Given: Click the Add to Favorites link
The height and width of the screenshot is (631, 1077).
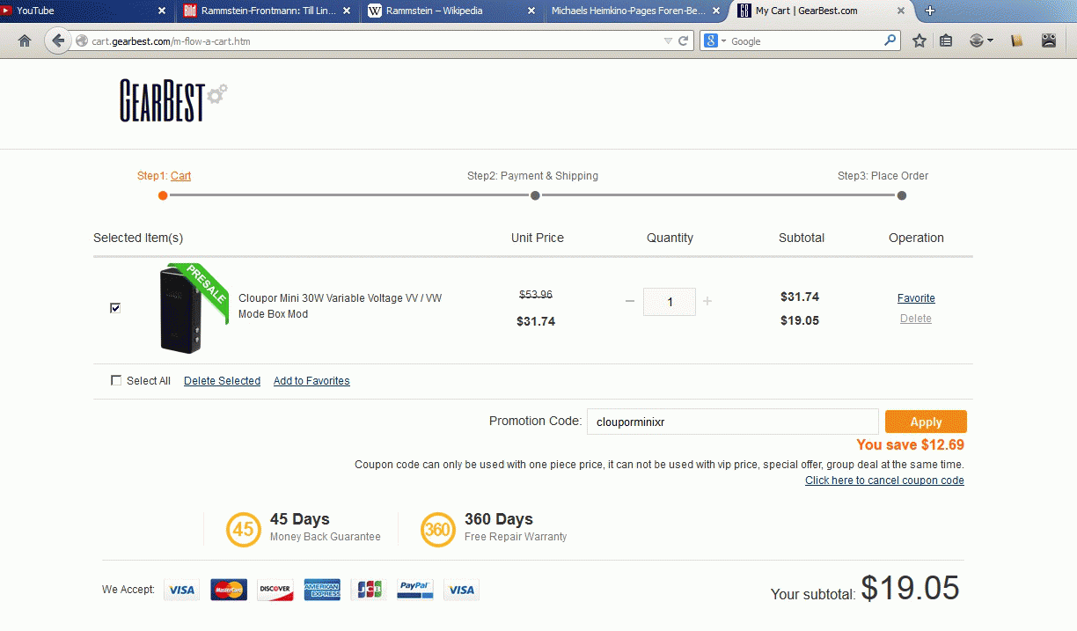Looking at the screenshot, I should (x=311, y=381).
